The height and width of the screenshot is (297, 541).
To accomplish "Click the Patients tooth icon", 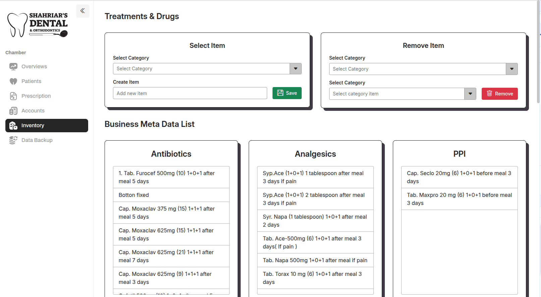I will pyautogui.click(x=13, y=81).
